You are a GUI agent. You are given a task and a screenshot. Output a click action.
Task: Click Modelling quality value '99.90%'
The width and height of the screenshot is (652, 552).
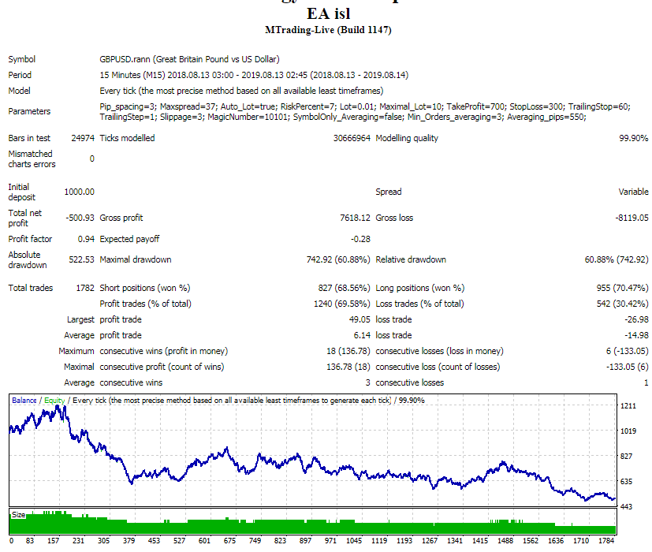coord(633,138)
